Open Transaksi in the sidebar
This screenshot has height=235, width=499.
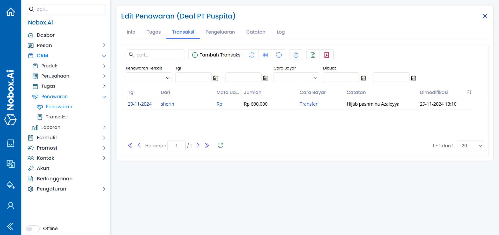pyautogui.click(x=57, y=117)
